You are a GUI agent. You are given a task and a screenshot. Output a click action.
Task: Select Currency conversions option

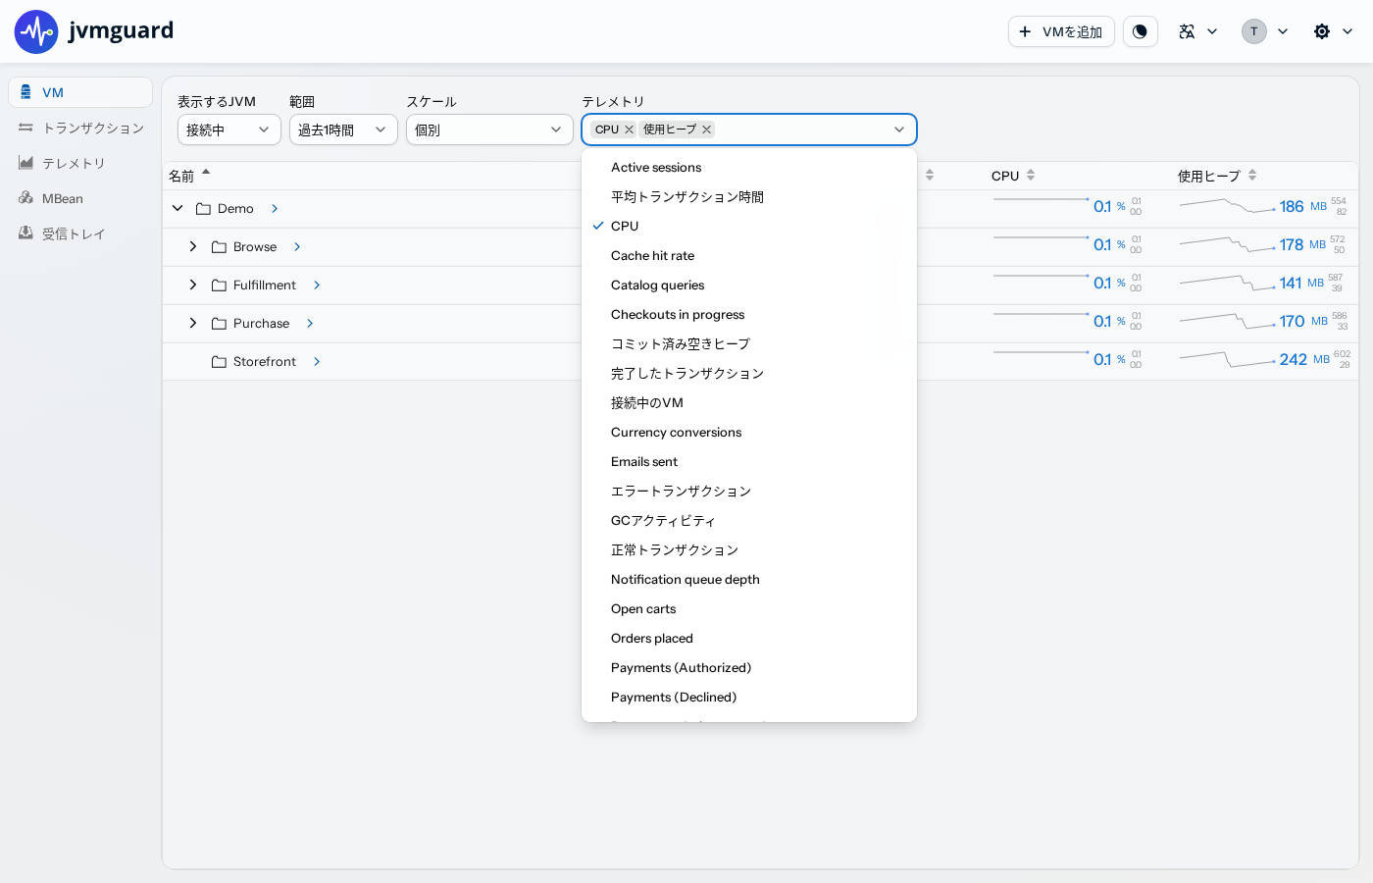pyautogui.click(x=749, y=433)
